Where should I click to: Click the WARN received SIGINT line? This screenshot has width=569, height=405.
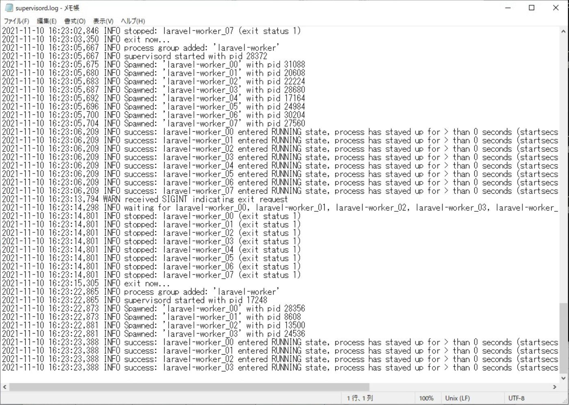coord(145,199)
